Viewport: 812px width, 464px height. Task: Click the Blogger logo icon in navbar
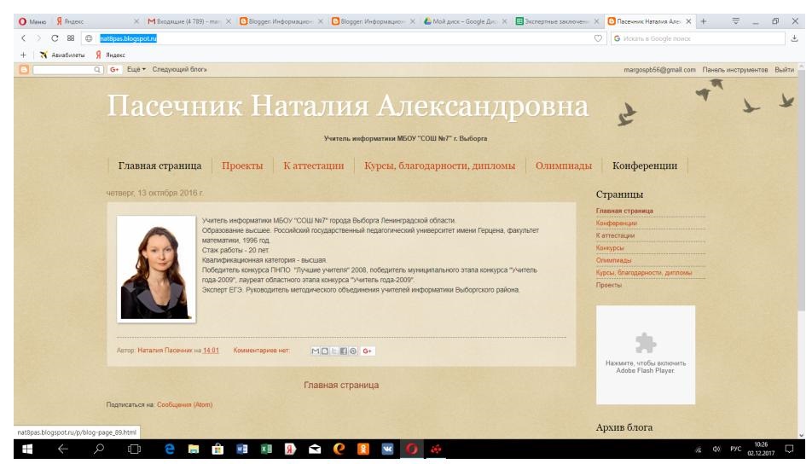(24, 69)
